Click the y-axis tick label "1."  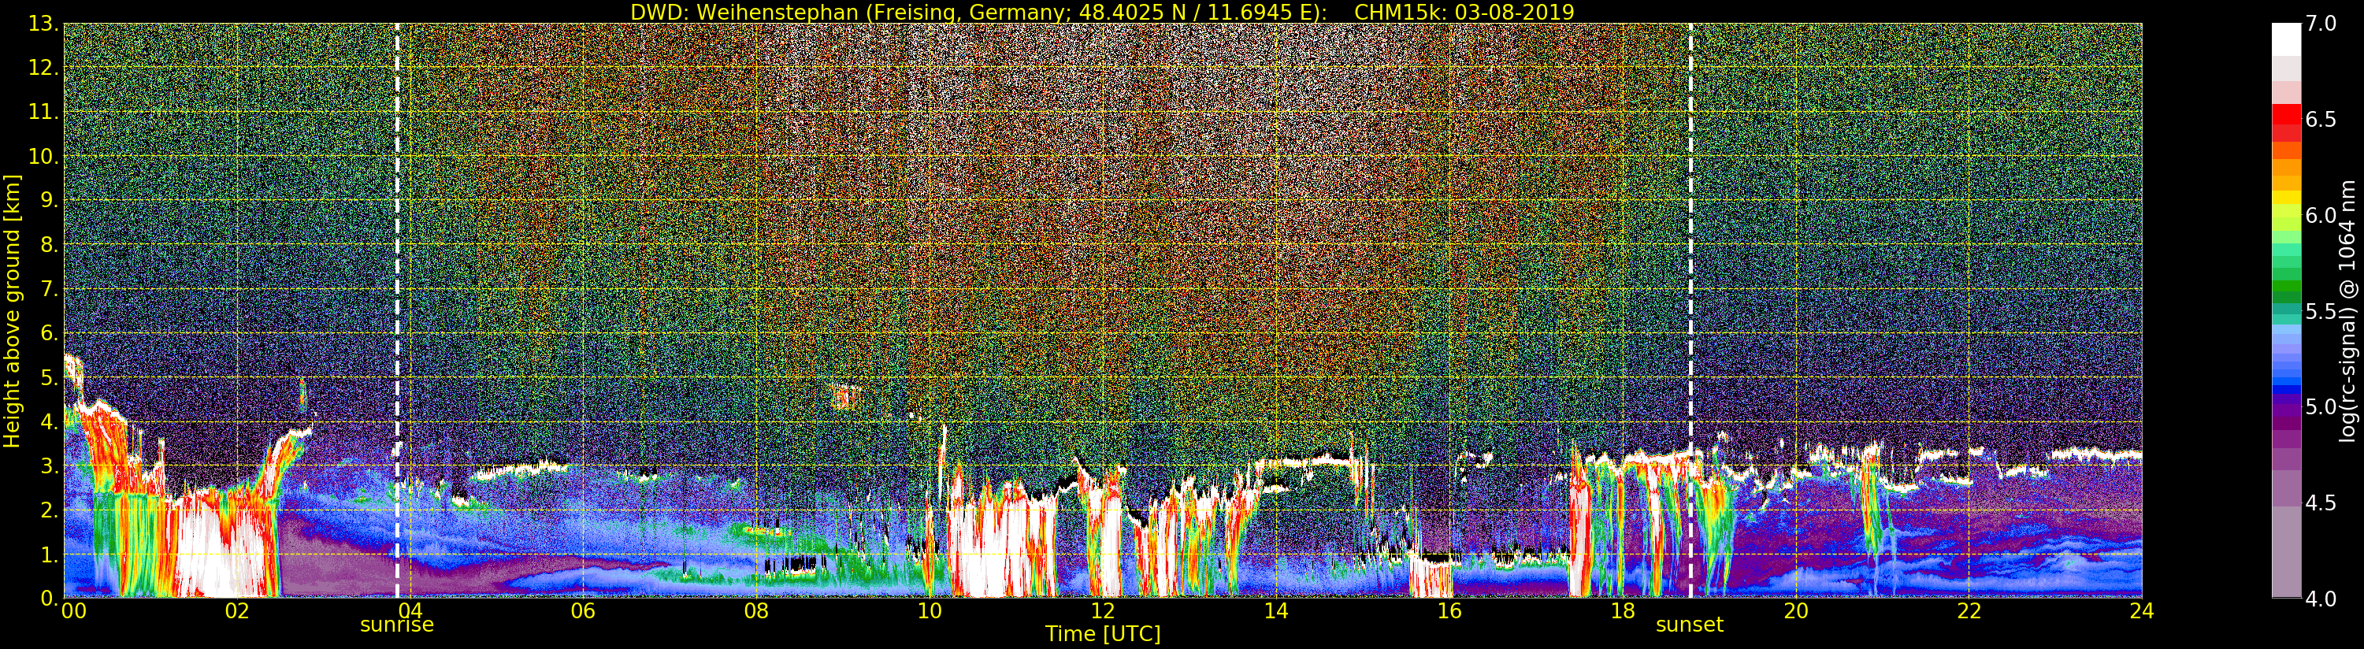tap(50, 554)
